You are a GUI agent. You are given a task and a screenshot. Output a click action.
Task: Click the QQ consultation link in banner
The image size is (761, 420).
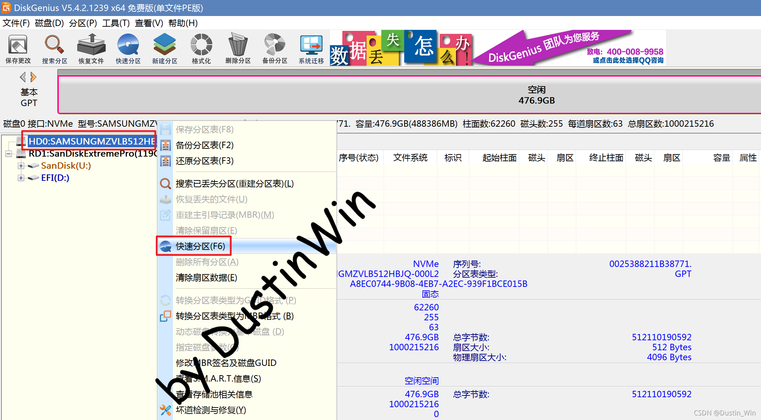[628, 61]
